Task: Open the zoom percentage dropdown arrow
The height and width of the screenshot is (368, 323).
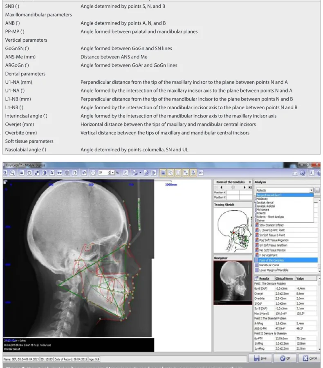Action: pyautogui.click(x=113, y=173)
